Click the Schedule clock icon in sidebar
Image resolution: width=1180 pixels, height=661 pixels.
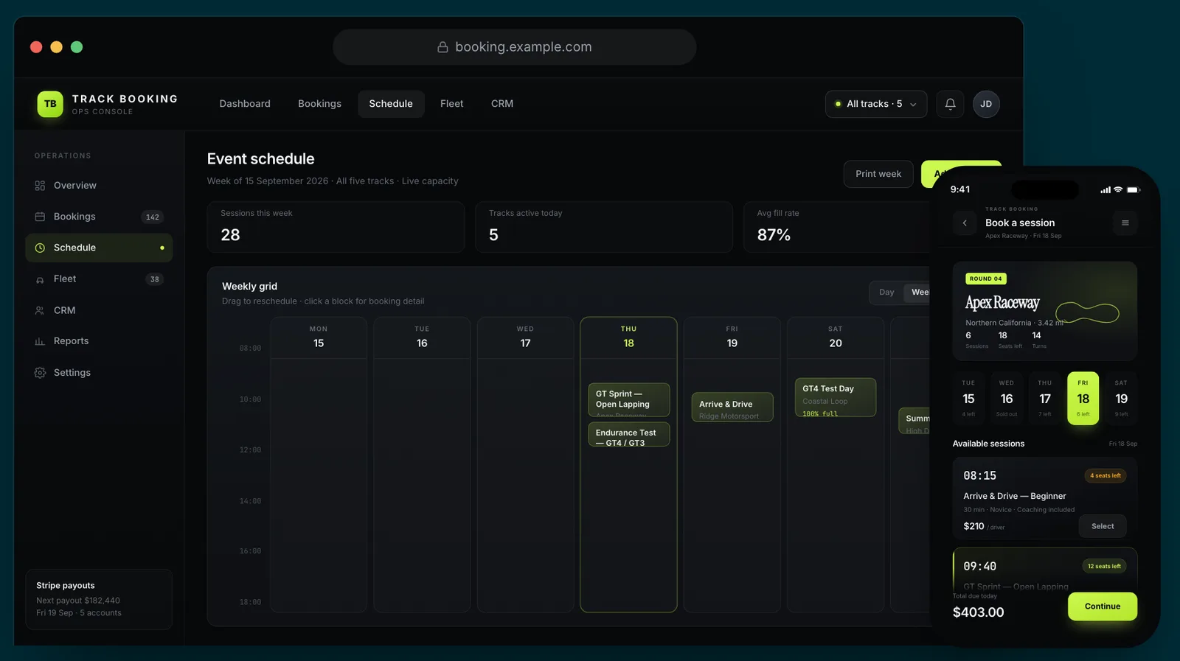[40, 248]
